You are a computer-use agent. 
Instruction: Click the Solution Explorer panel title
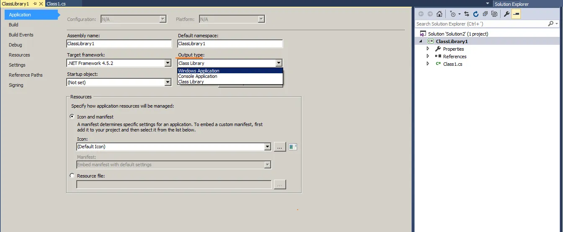(x=511, y=4)
